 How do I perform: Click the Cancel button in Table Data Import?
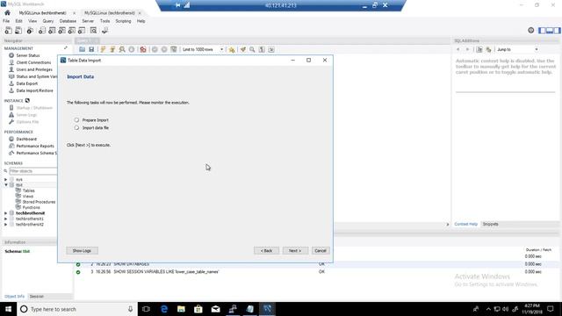point(320,251)
